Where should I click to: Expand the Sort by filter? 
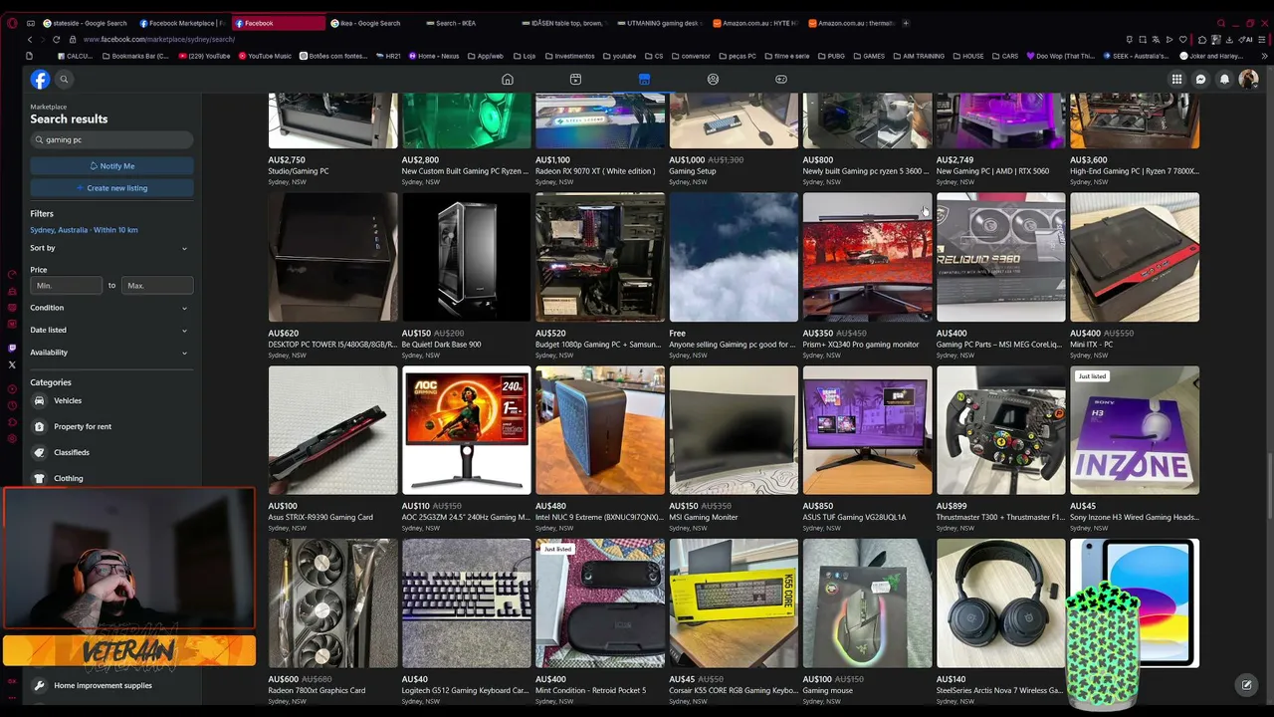coord(109,248)
